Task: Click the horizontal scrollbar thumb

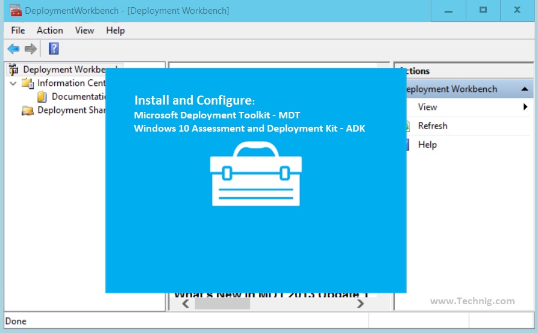Action: (x=222, y=304)
